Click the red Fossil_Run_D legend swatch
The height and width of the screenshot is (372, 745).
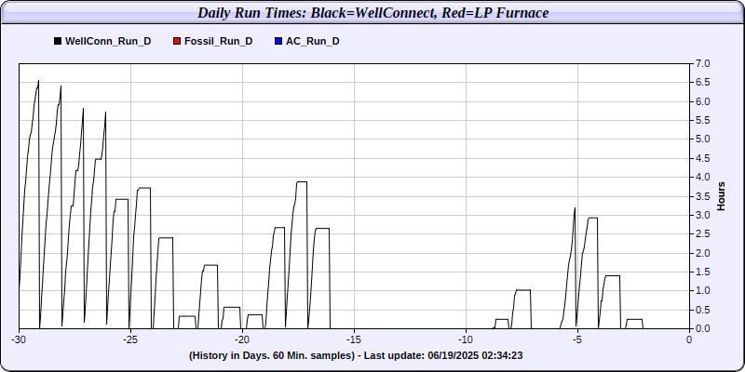click(177, 41)
